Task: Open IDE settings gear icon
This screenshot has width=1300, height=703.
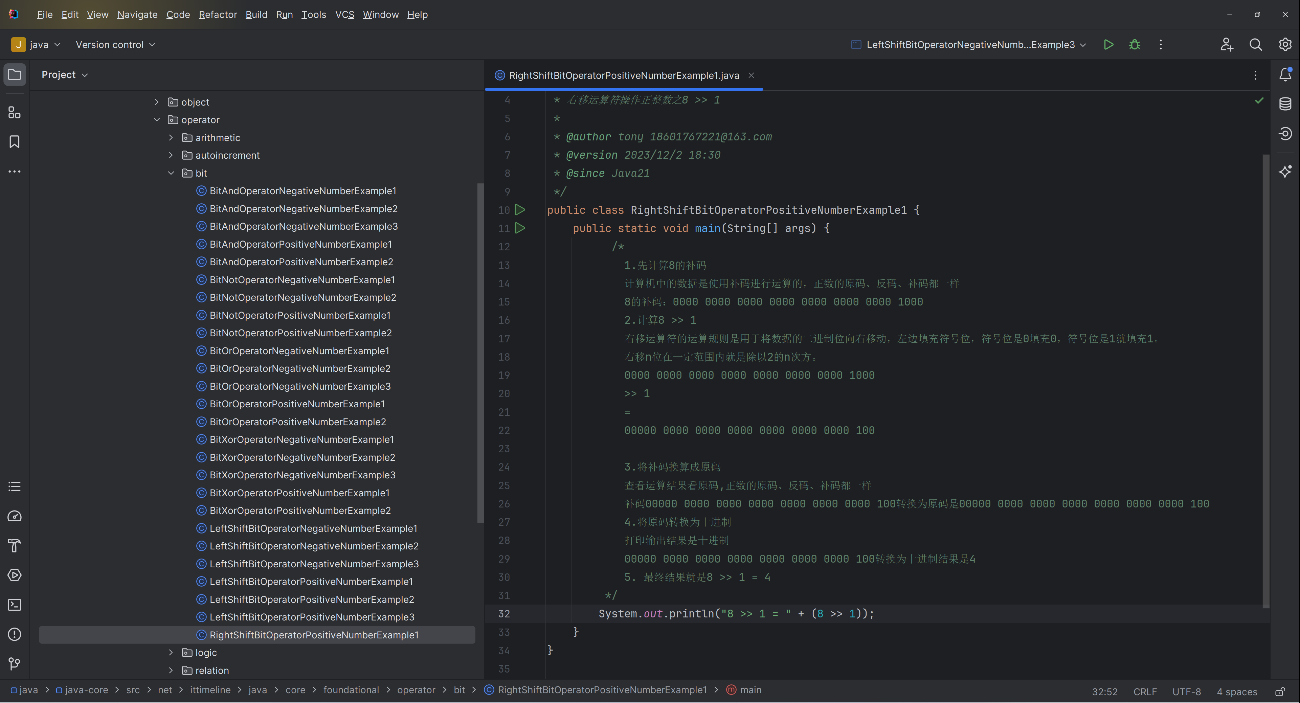Action: [x=1285, y=44]
